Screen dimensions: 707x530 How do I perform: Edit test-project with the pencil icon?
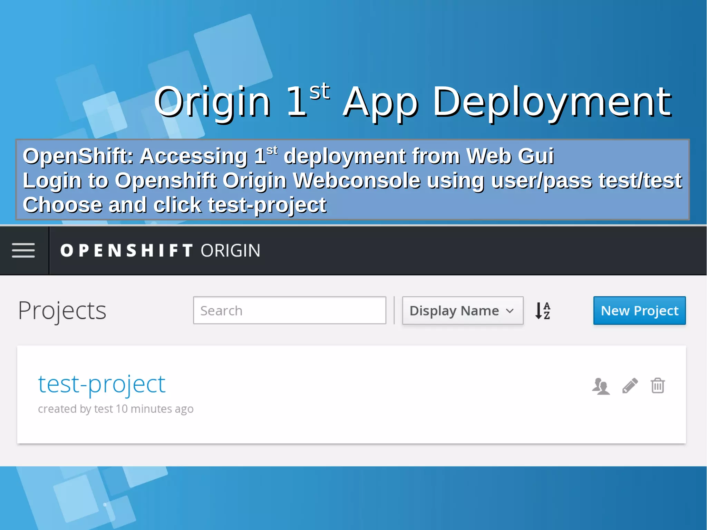tap(630, 386)
